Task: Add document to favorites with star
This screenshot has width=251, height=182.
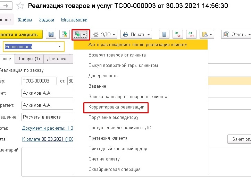Action: click(20, 6)
